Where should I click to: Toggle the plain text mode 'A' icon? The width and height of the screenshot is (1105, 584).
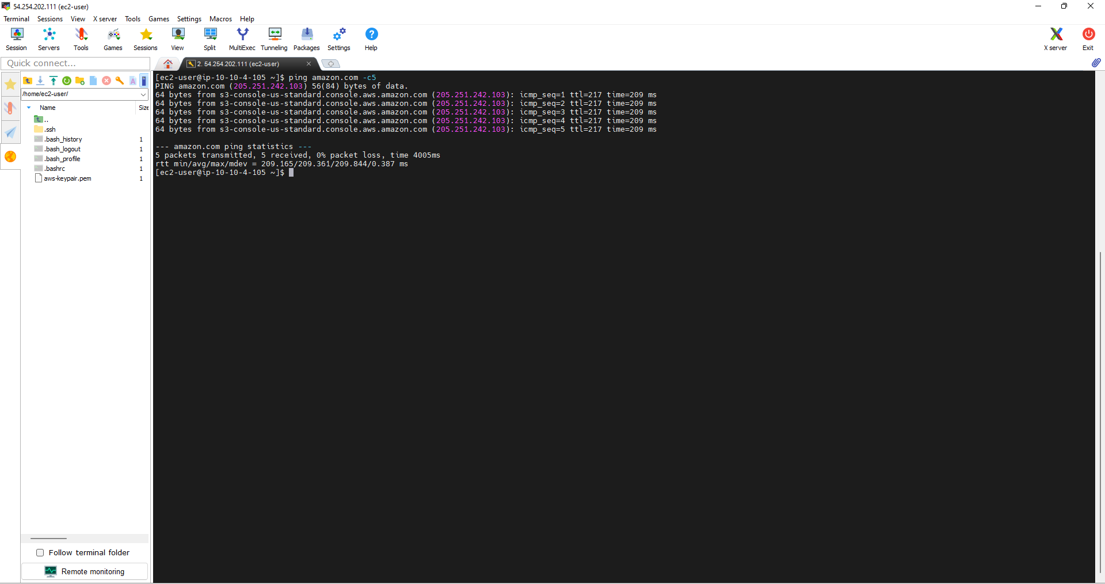pyautogui.click(x=133, y=81)
